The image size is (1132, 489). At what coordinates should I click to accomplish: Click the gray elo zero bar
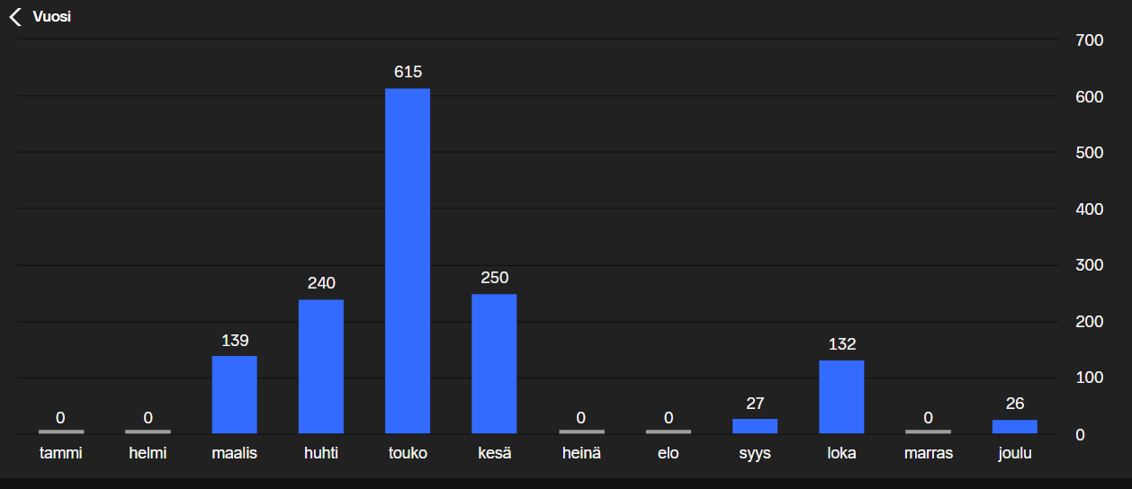point(668,431)
